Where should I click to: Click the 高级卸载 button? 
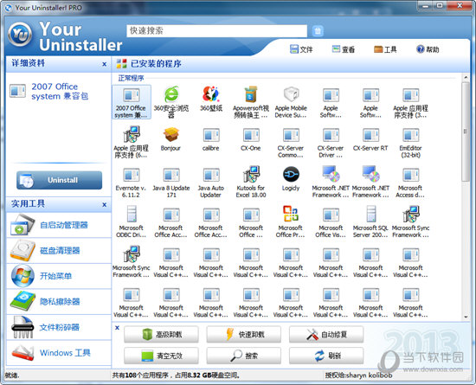point(161,334)
